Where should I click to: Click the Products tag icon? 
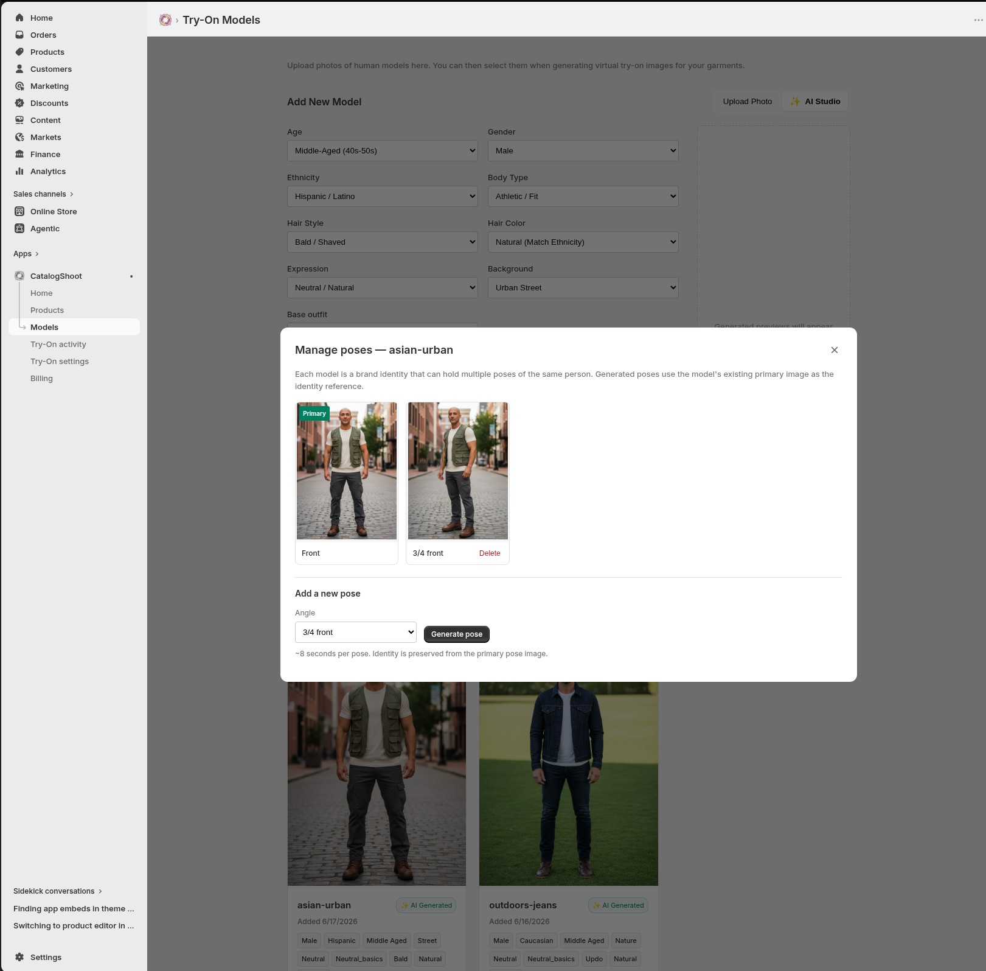click(19, 52)
